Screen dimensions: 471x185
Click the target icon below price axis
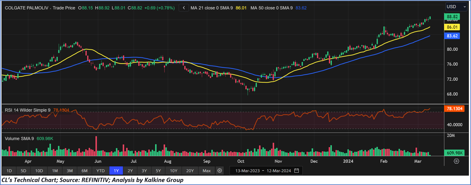(x=456, y=161)
